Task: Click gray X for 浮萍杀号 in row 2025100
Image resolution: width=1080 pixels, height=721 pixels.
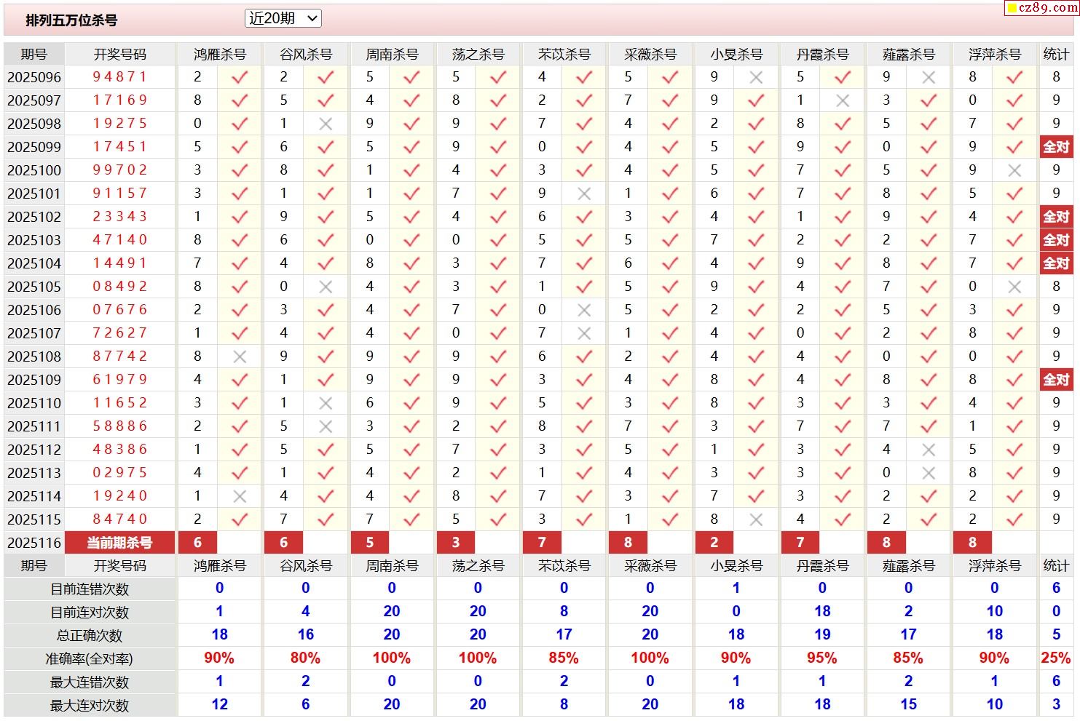Action: (1014, 170)
